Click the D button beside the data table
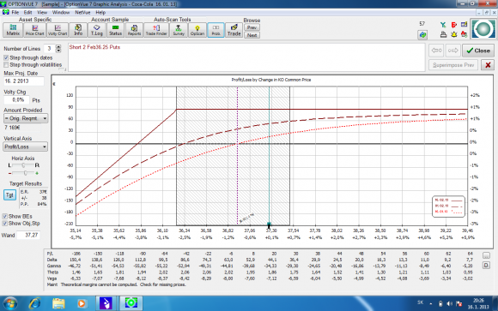 click(486, 266)
